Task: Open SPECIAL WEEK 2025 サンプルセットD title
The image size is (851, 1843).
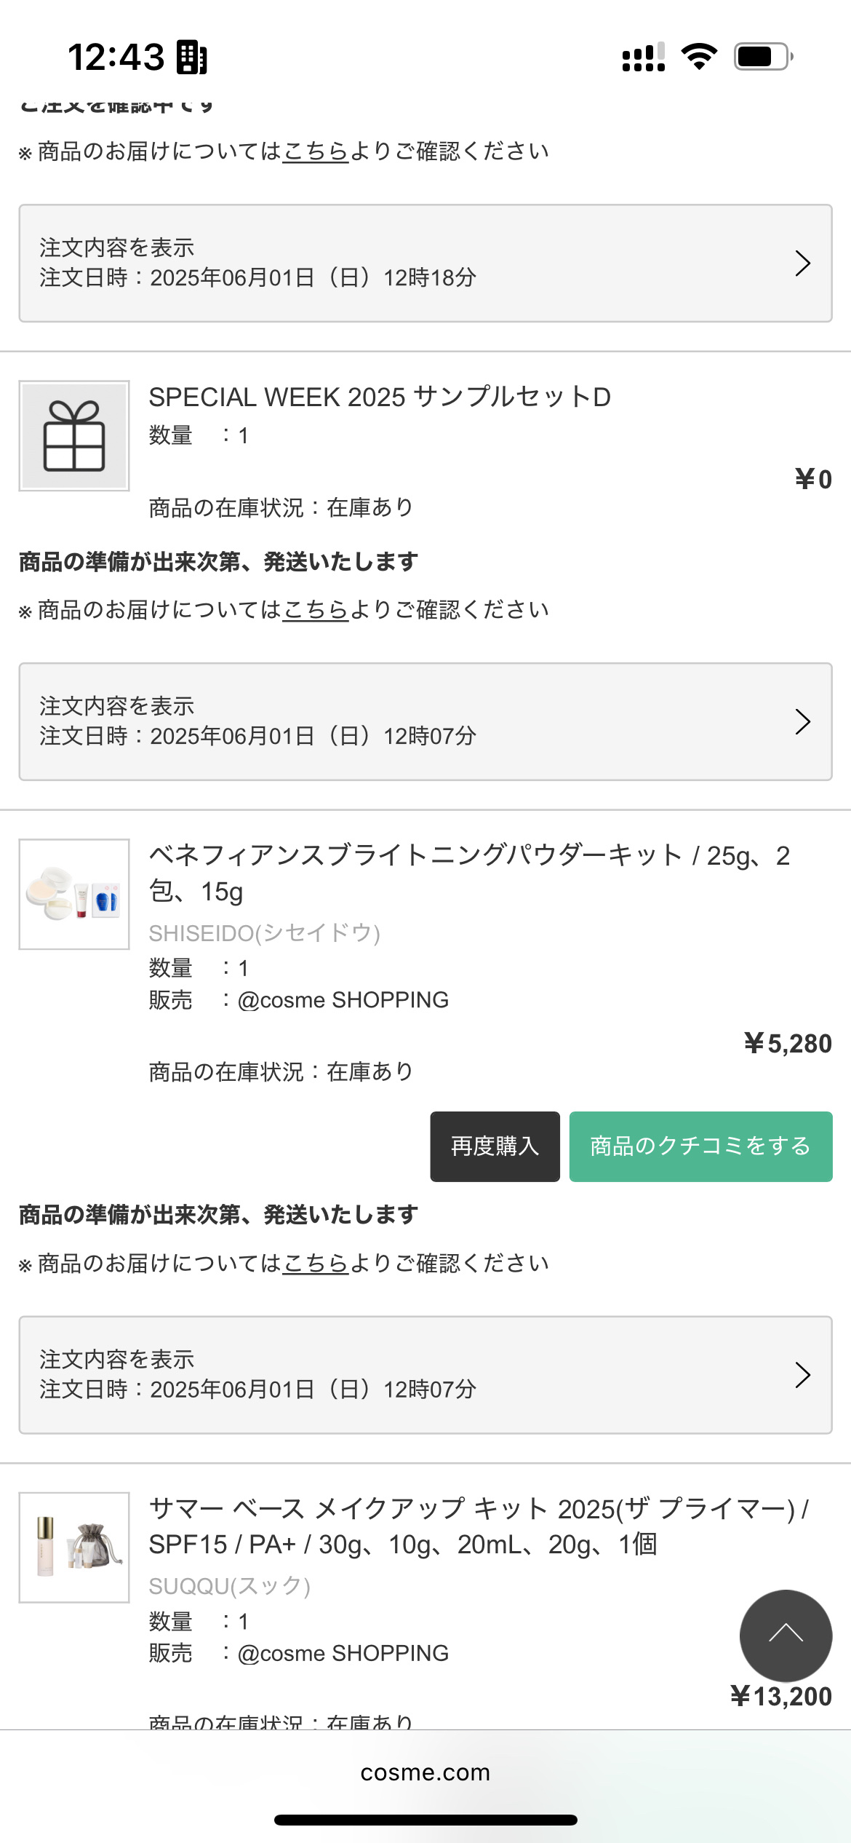Action: (380, 397)
